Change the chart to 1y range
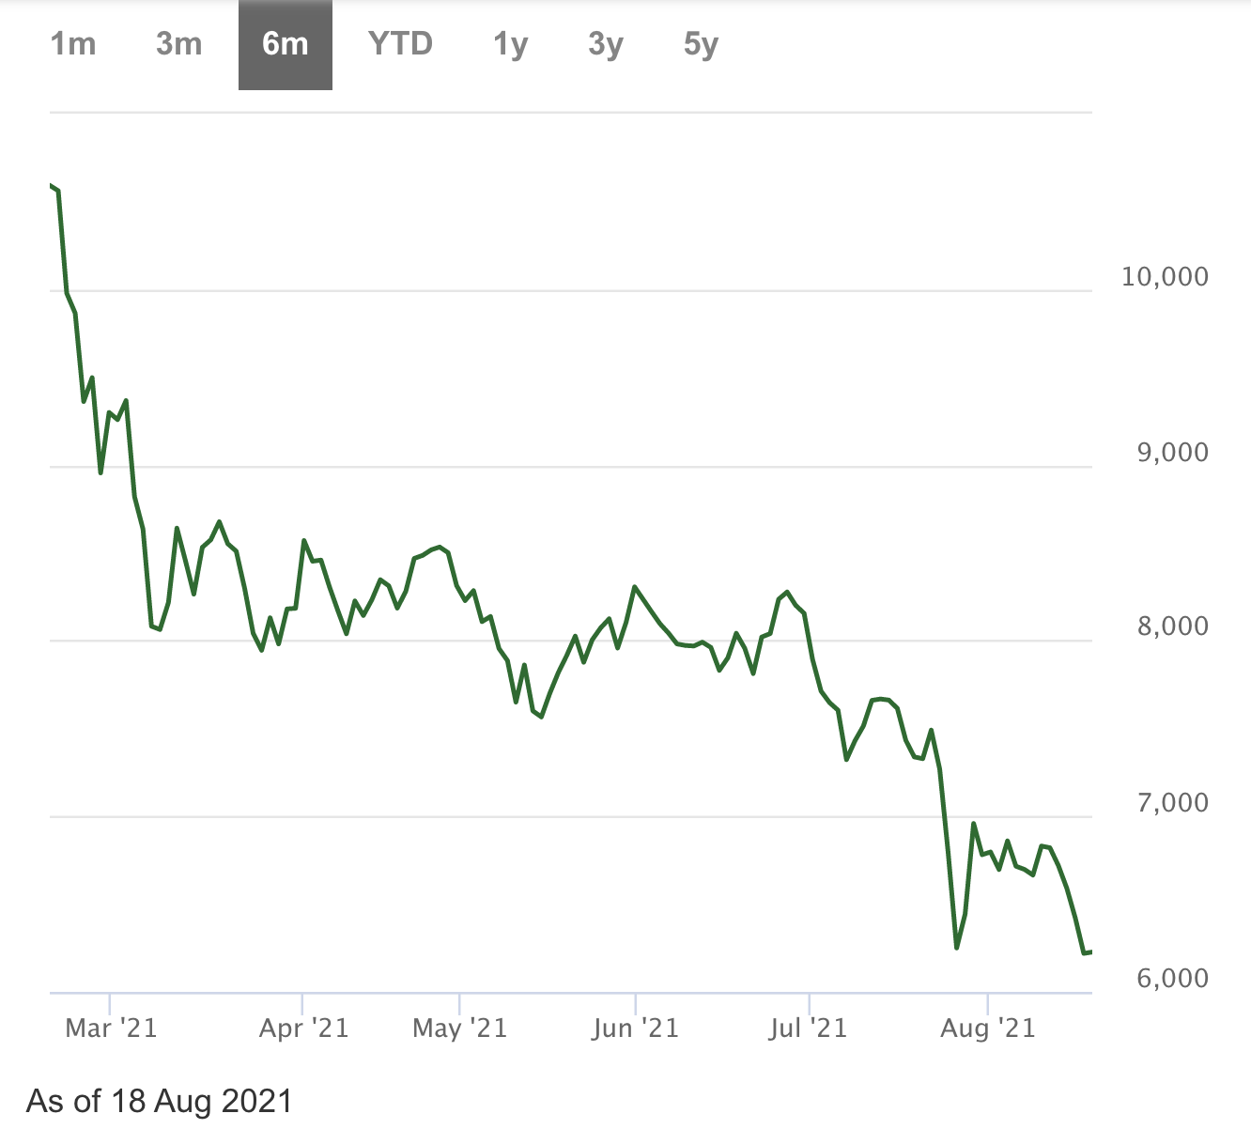Image resolution: width=1251 pixels, height=1129 pixels. [x=511, y=44]
